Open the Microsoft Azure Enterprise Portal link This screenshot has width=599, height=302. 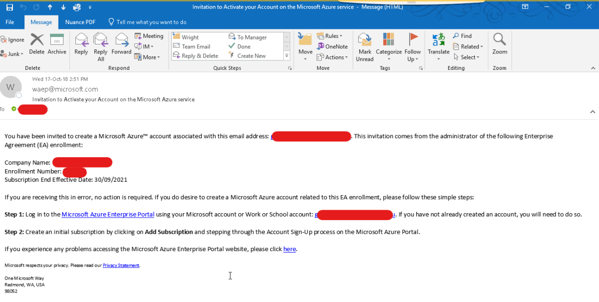107,214
